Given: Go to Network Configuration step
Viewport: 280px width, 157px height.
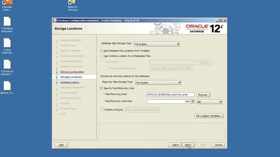Looking at the screenshot, I should coord(72,72).
